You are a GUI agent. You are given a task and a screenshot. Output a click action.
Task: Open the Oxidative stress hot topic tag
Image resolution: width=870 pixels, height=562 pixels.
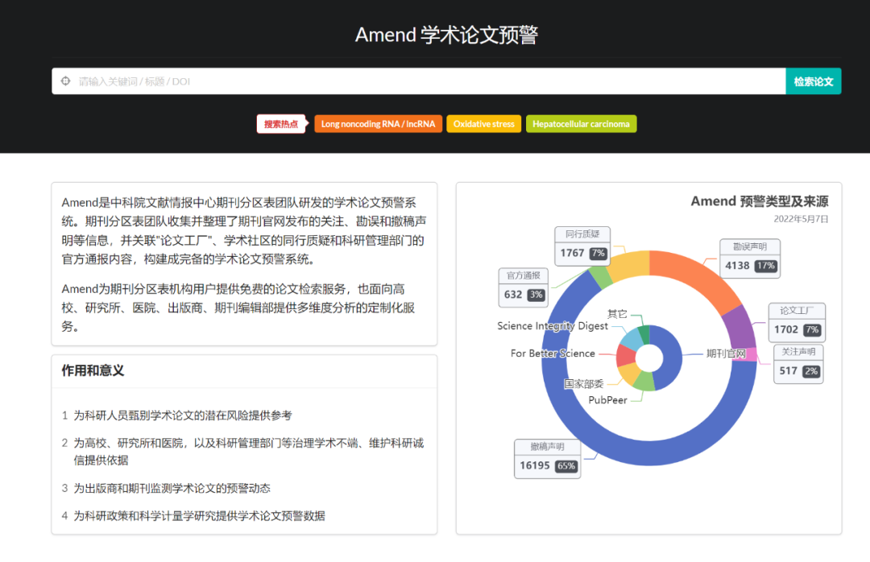pyautogui.click(x=483, y=124)
